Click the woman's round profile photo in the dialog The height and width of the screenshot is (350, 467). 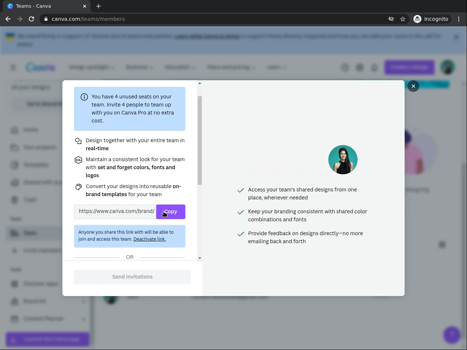tap(343, 160)
